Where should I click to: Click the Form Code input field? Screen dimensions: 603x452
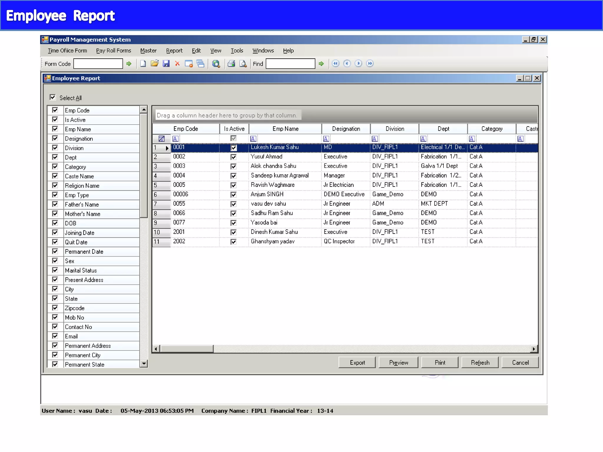[98, 64]
